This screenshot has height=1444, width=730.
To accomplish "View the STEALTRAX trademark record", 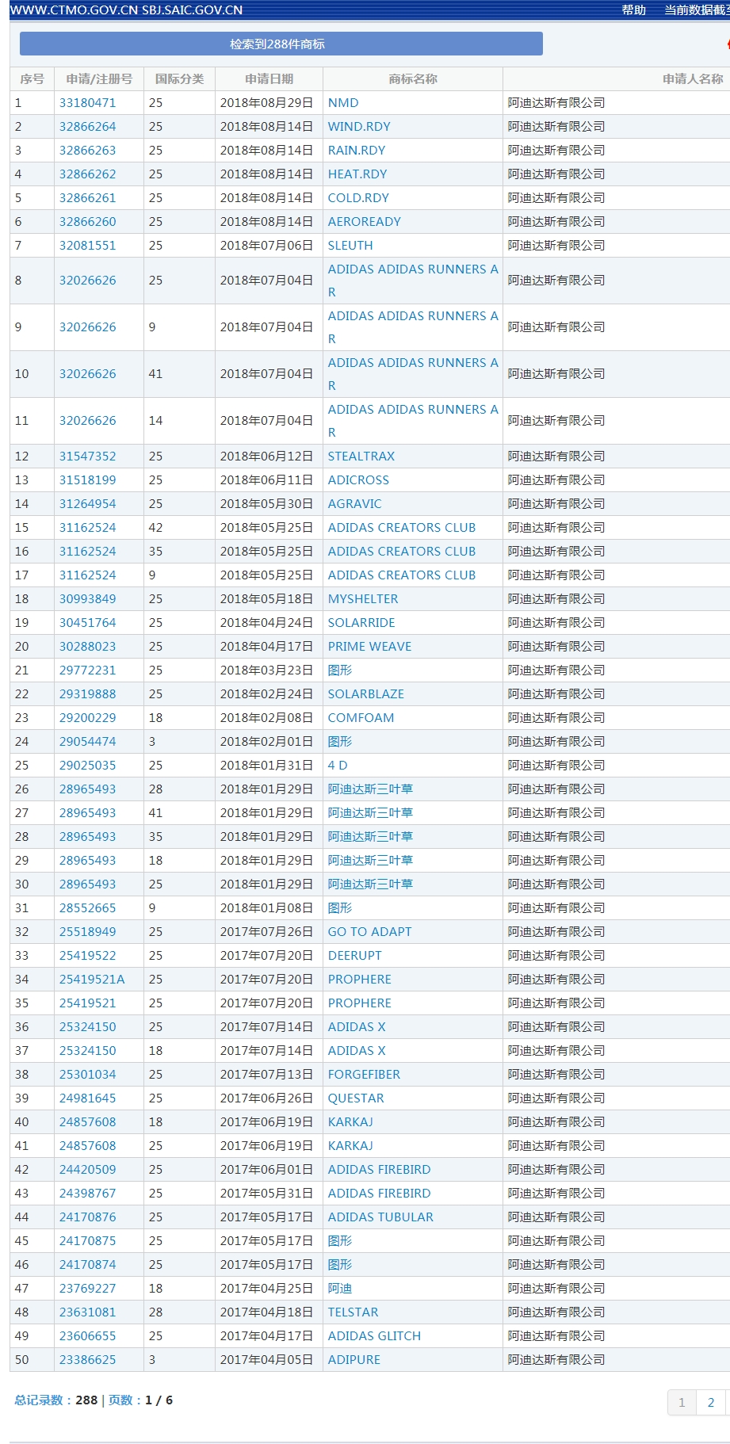I will (361, 457).
